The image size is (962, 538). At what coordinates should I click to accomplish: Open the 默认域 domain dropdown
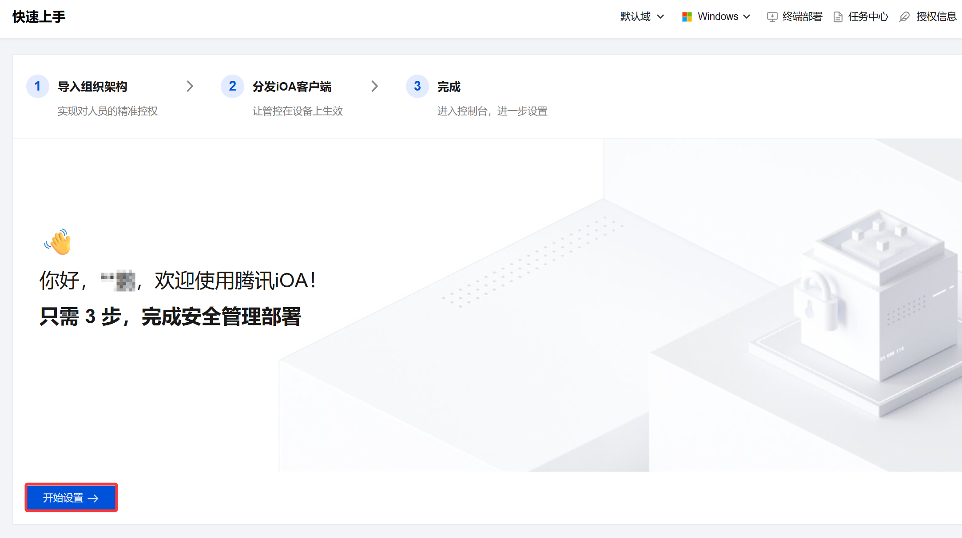(642, 17)
